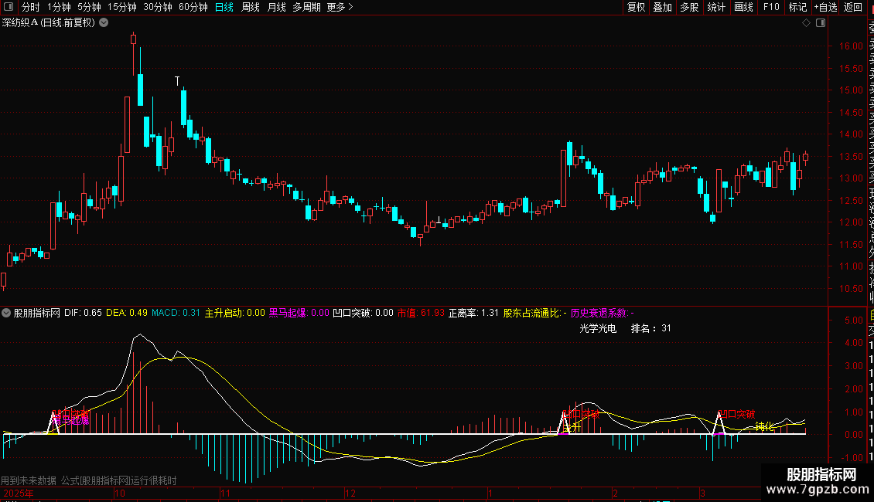Click the T marker above the candles
Screen dimensions: 874x502
click(x=177, y=81)
